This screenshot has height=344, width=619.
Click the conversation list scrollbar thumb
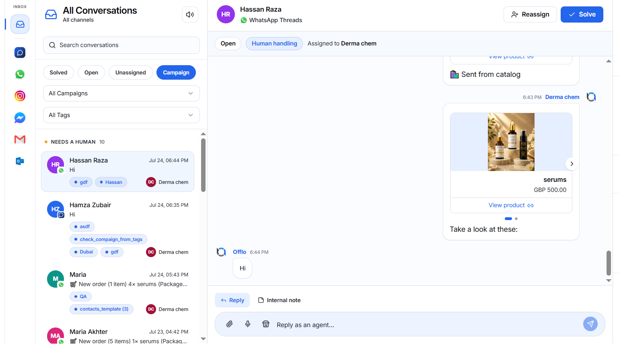[203, 165]
